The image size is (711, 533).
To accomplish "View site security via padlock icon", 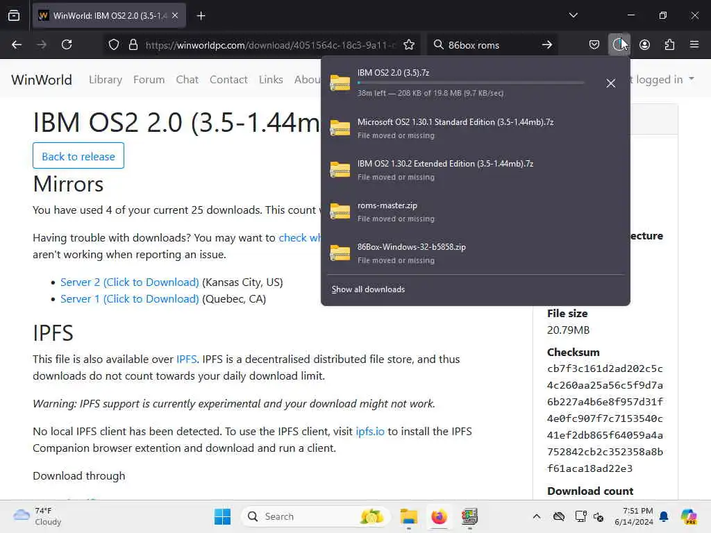I will [133, 44].
